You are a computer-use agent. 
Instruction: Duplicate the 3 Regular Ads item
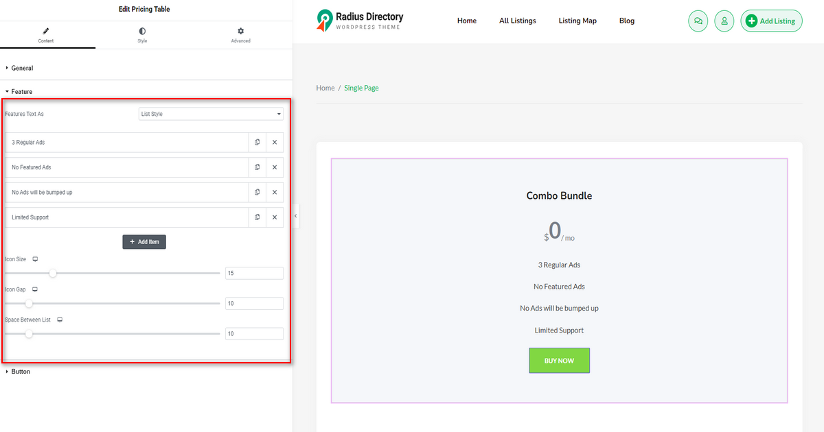[257, 142]
